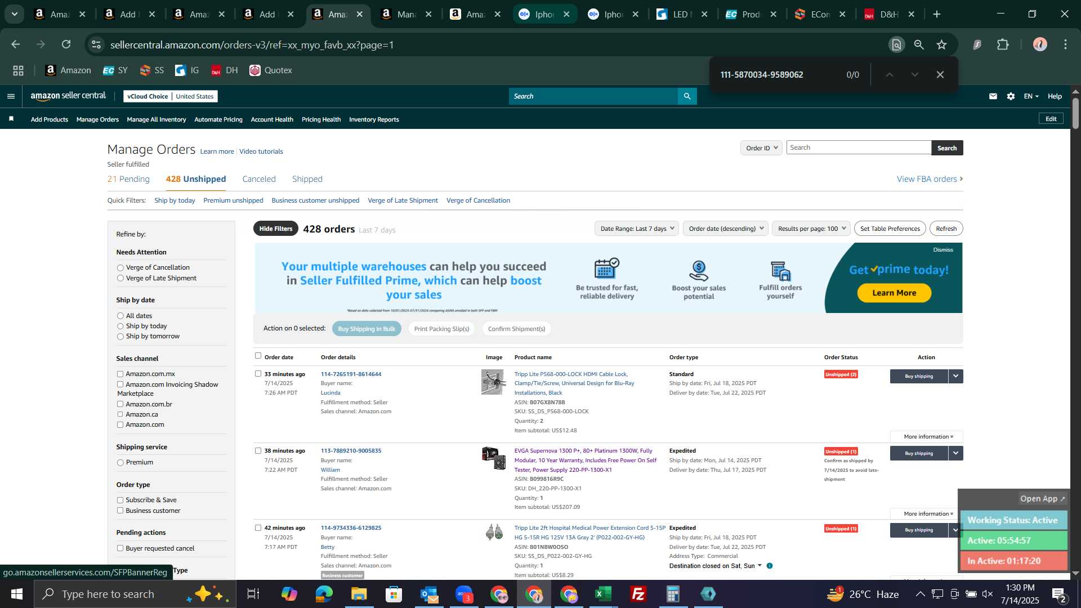Check the Business customer order type

pos(120,511)
